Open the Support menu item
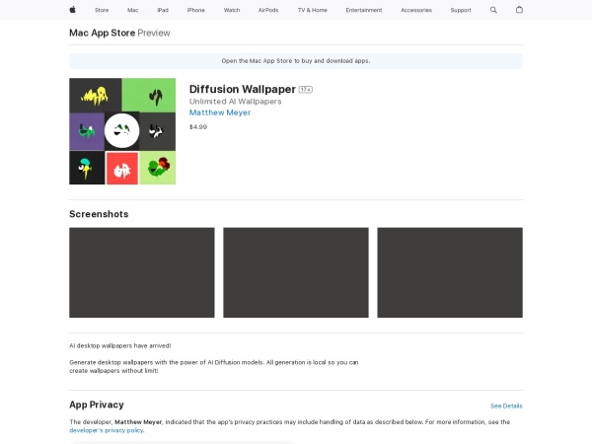The image size is (592, 444). pos(461,10)
